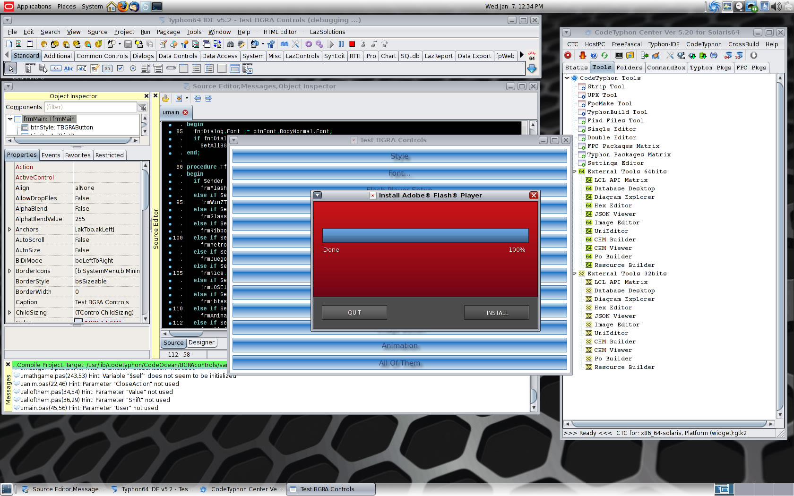Select the TLabel Abc component icon
Image resolution: width=794 pixels, height=496 pixels.
(69, 68)
